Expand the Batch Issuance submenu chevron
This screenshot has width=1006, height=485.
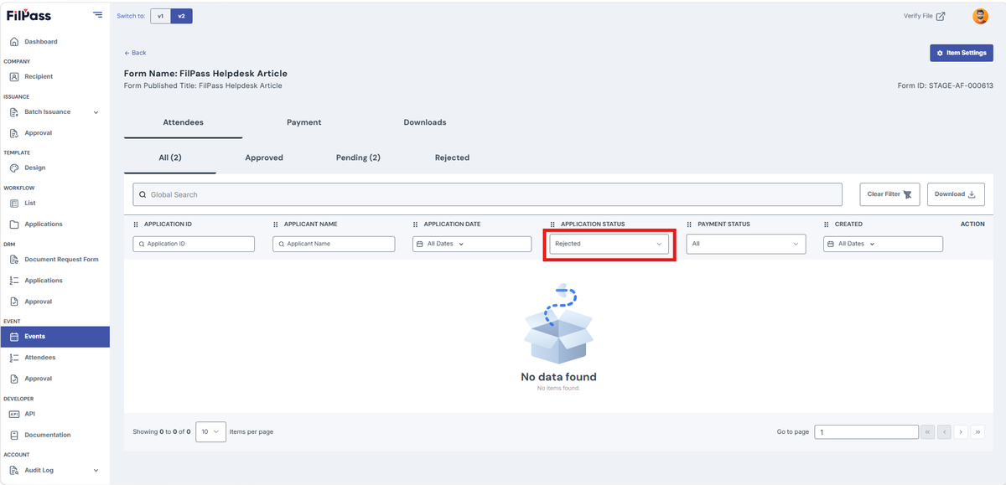96,112
